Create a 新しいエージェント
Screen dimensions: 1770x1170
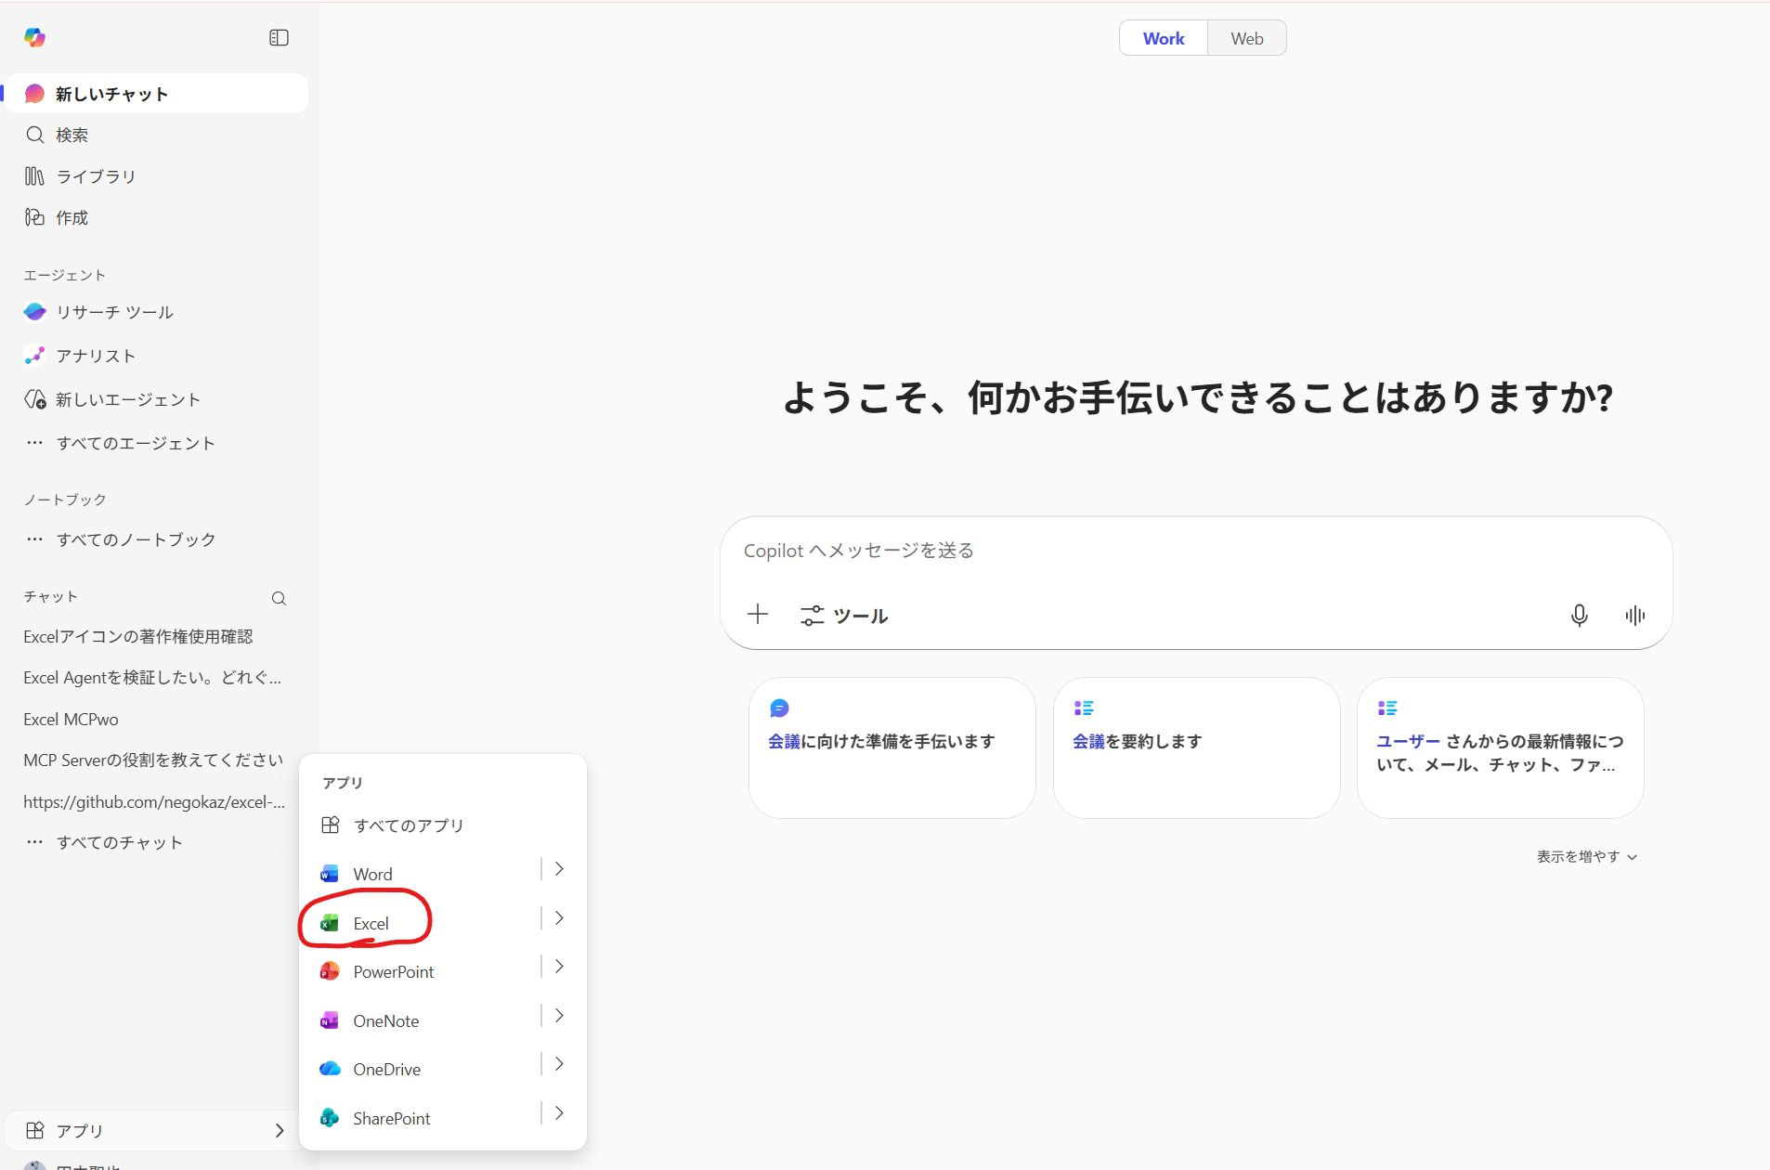(x=127, y=399)
